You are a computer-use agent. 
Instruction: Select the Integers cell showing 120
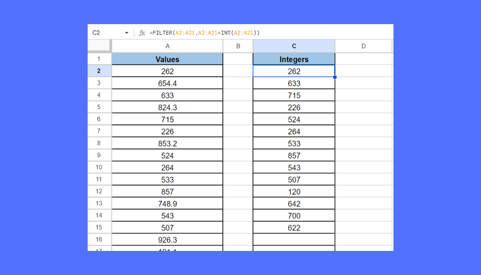tap(294, 192)
